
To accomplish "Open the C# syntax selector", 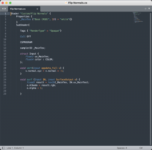I will (141, 148).
